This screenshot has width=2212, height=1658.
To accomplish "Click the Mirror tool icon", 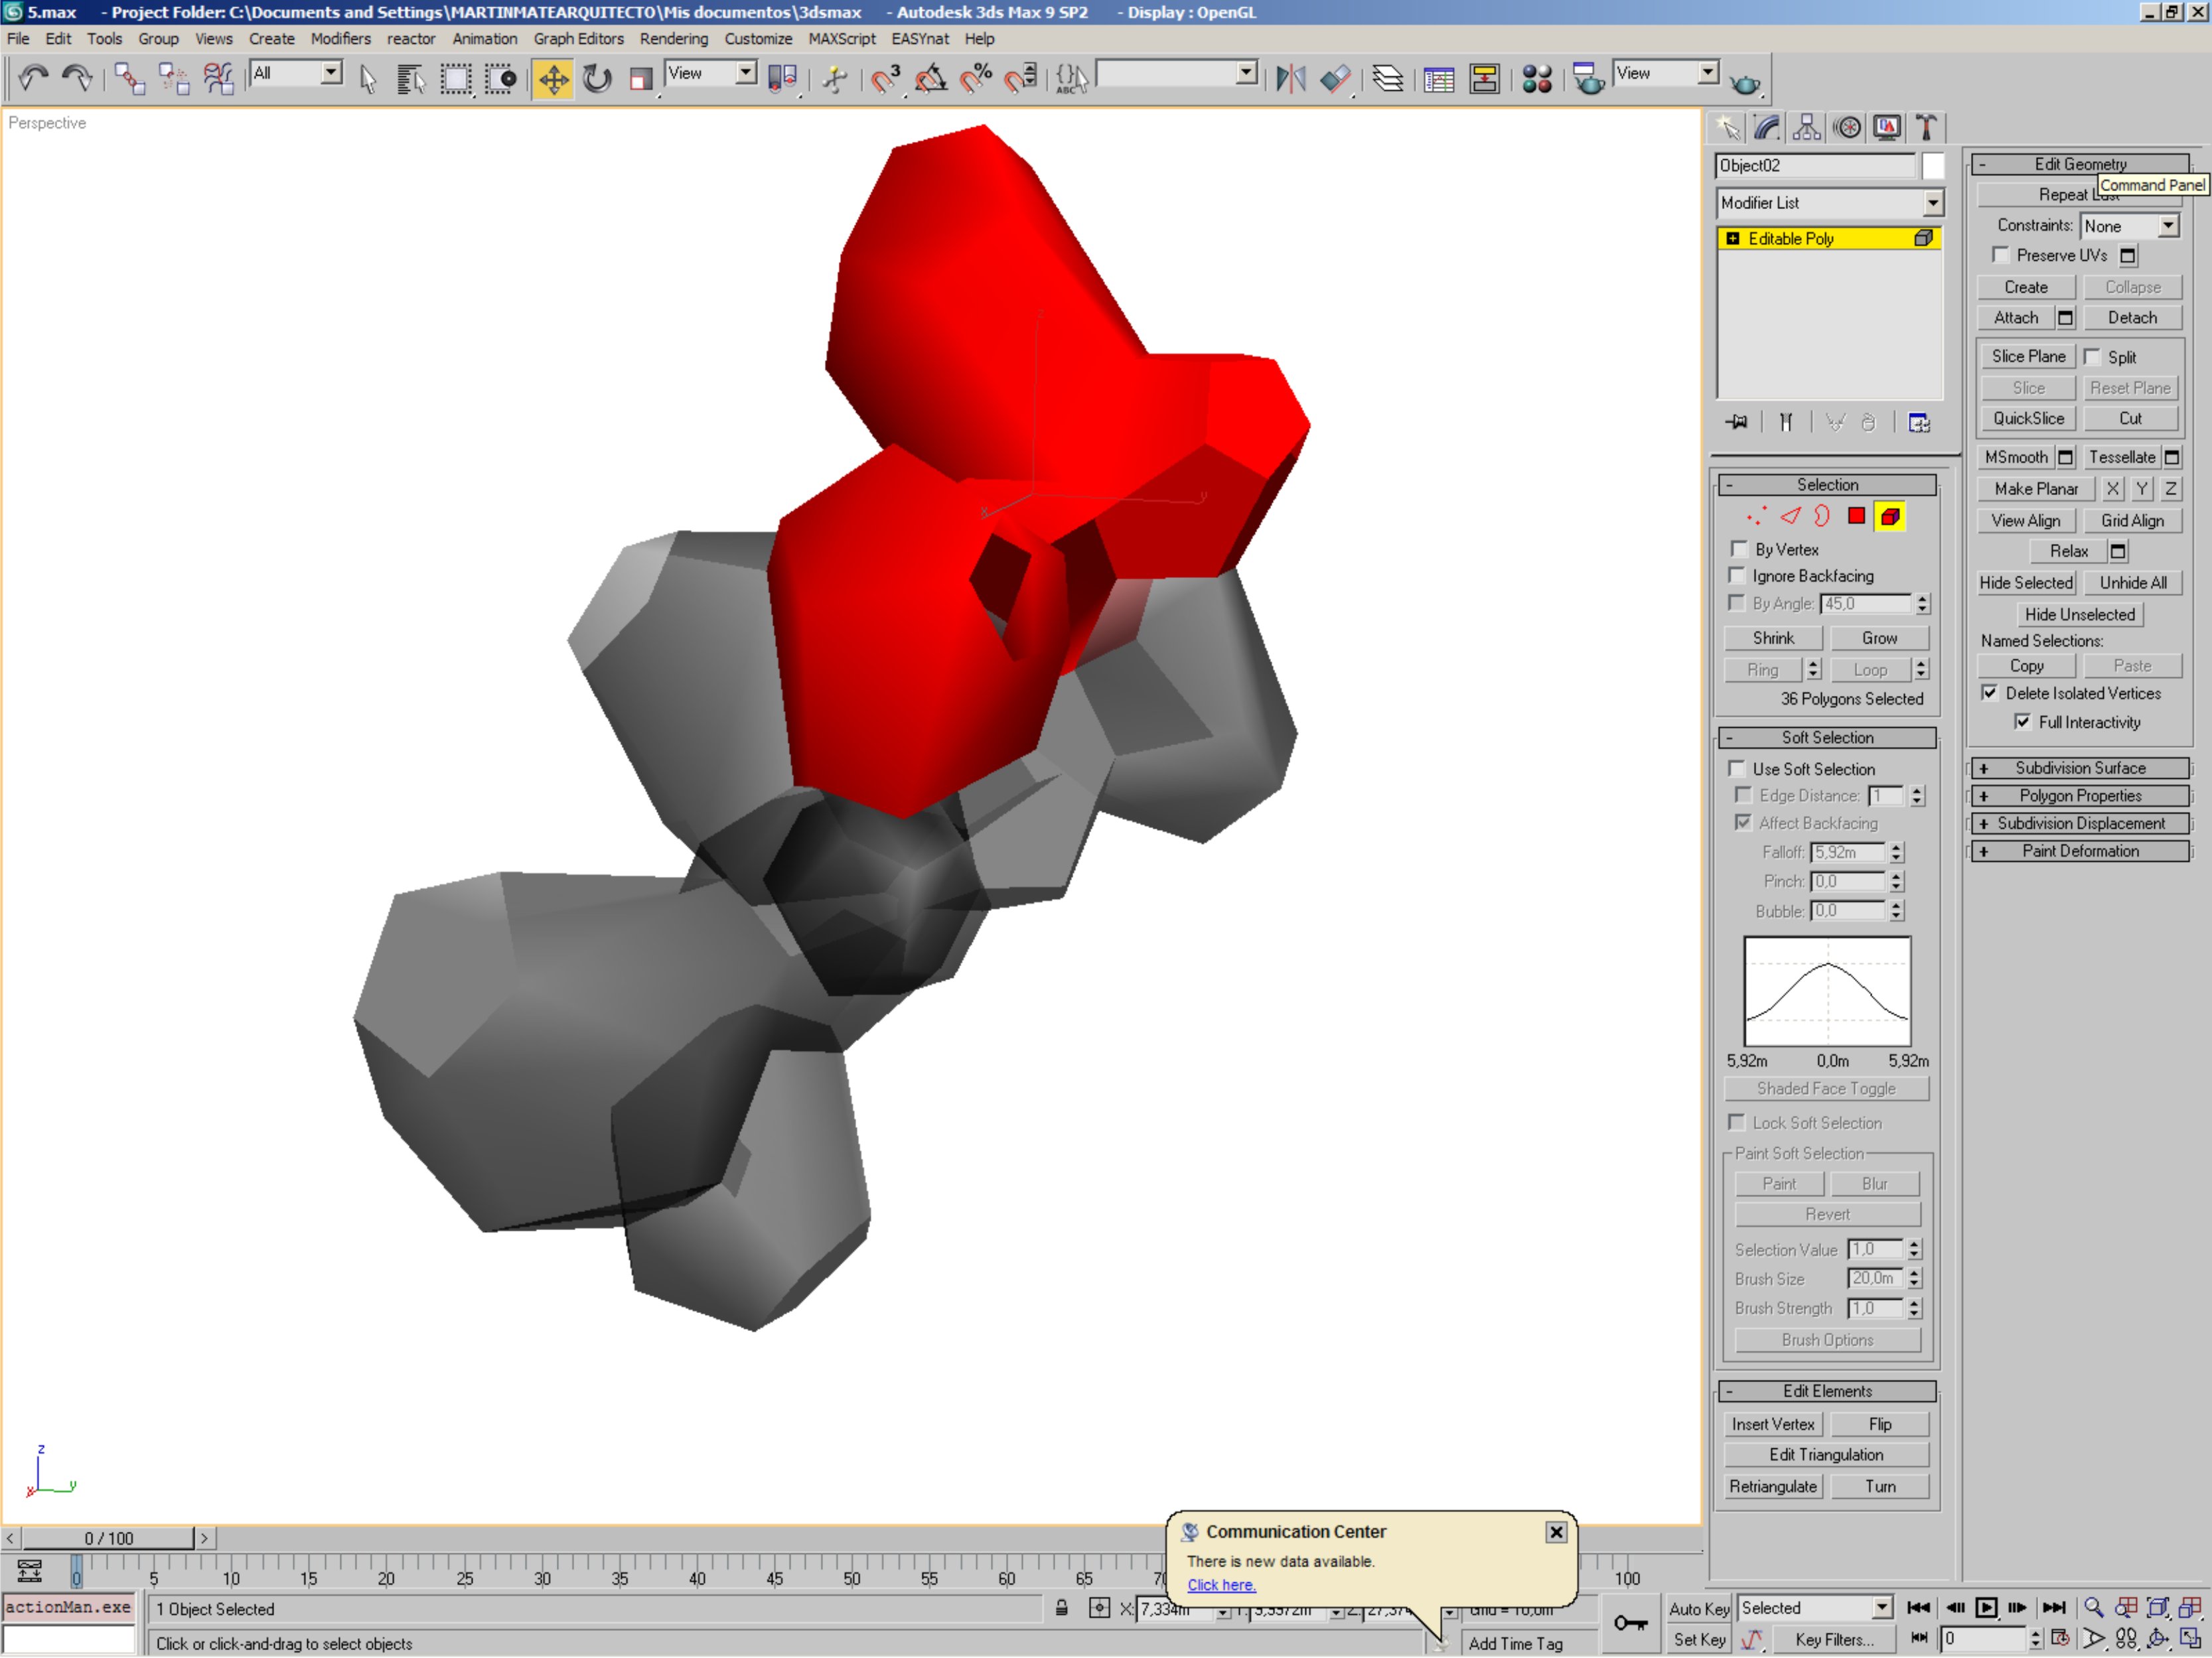I will 1290,78.
